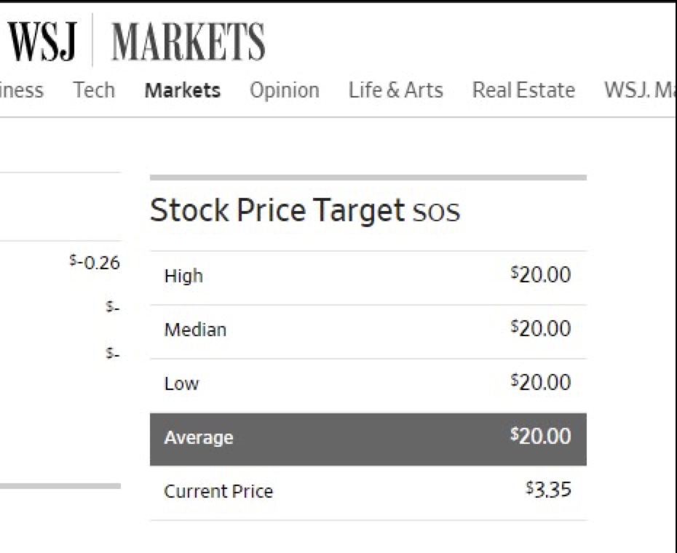This screenshot has height=553, width=677.
Task: Click the SOS ticker symbol text
Action: pyautogui.click(x=436, y=212)
